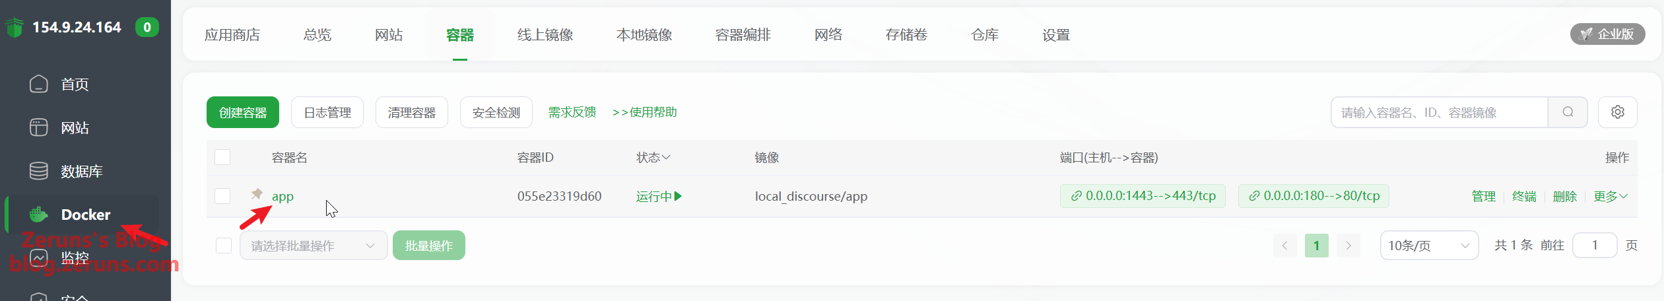Click the running status play icon
Screen dimensions: 1664x301
pos(678,196)
